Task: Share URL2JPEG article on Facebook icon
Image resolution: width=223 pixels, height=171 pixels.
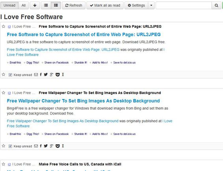Action: tap(41, 75)
